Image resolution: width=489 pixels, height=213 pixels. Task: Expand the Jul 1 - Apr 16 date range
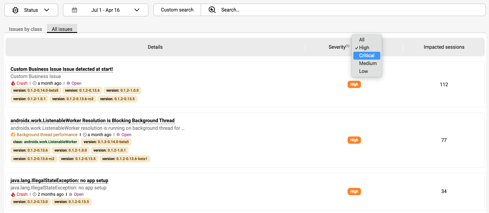coord(137,10)
